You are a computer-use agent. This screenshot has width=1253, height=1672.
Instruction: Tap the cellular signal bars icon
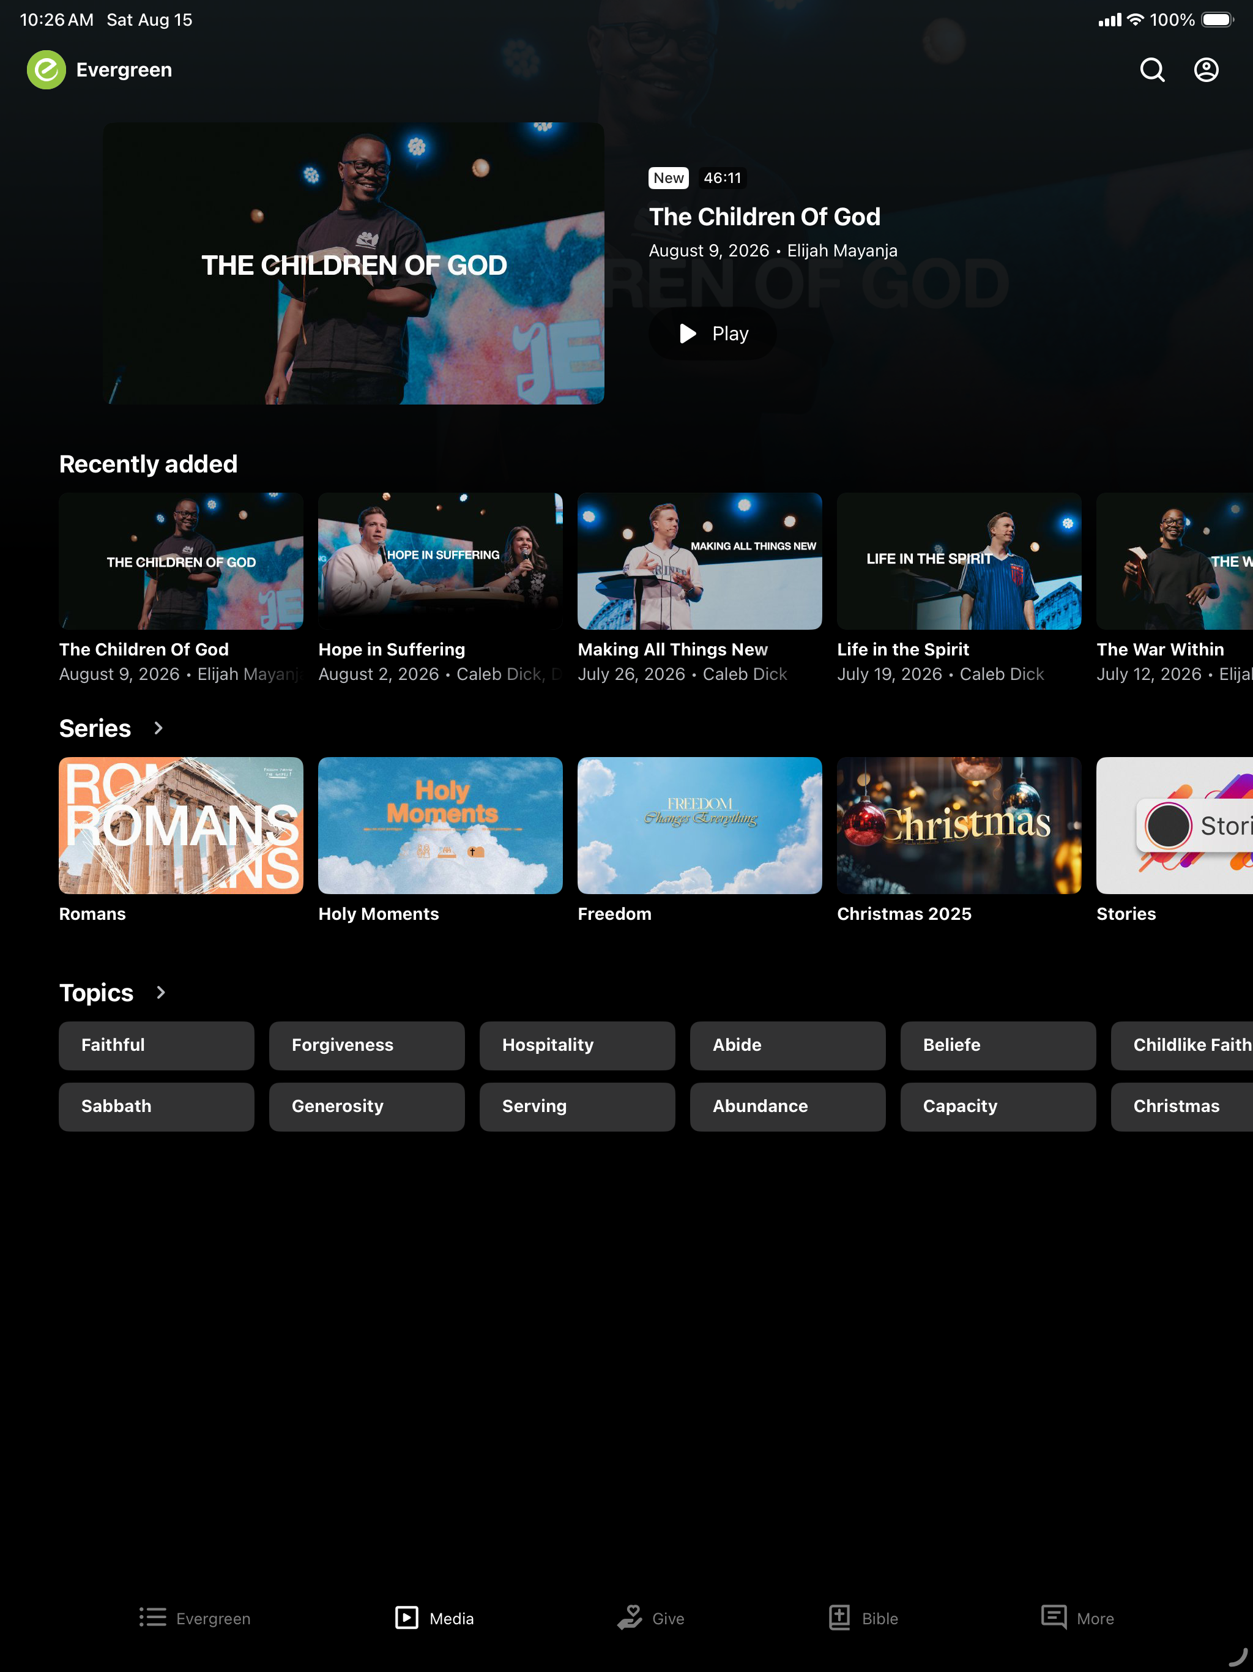1110,20
